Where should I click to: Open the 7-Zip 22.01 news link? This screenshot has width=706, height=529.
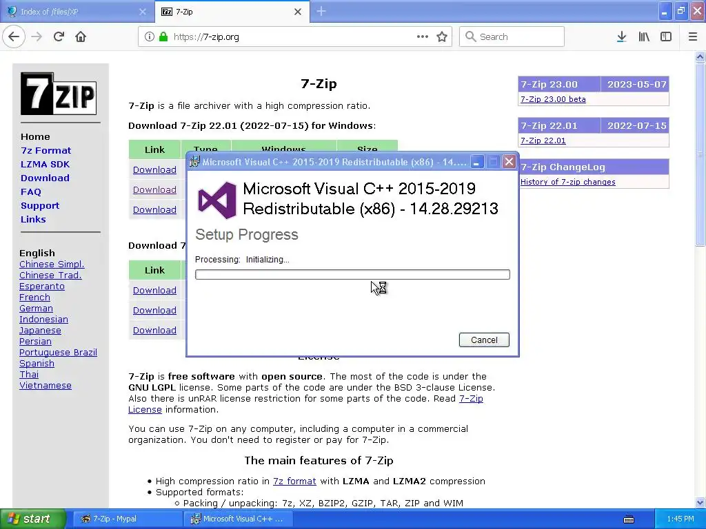(543, 141)
